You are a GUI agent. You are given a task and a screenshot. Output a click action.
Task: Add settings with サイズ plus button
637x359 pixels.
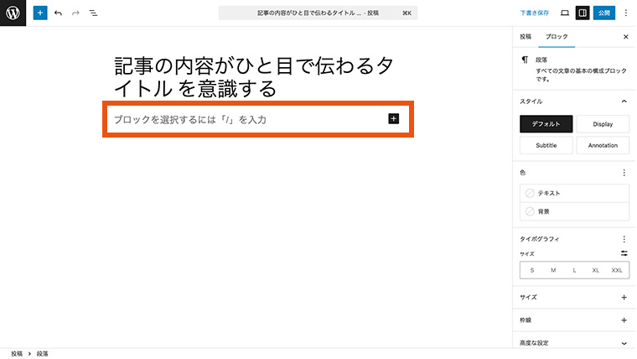[624, 298]
